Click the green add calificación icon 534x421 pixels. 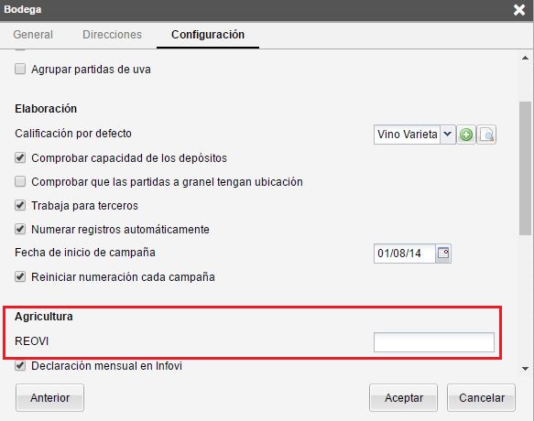click(466, 135)
